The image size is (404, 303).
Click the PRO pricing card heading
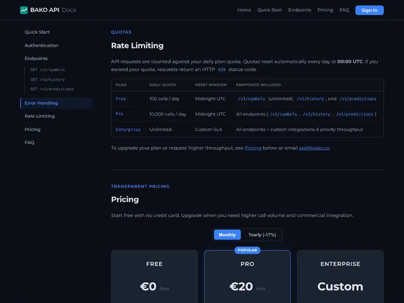point(247,264)
